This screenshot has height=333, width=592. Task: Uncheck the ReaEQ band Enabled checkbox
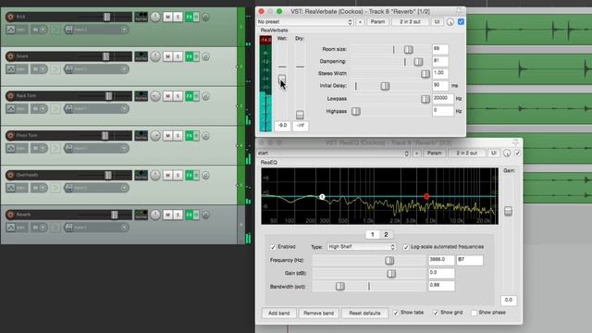click(x=273, y=247)
